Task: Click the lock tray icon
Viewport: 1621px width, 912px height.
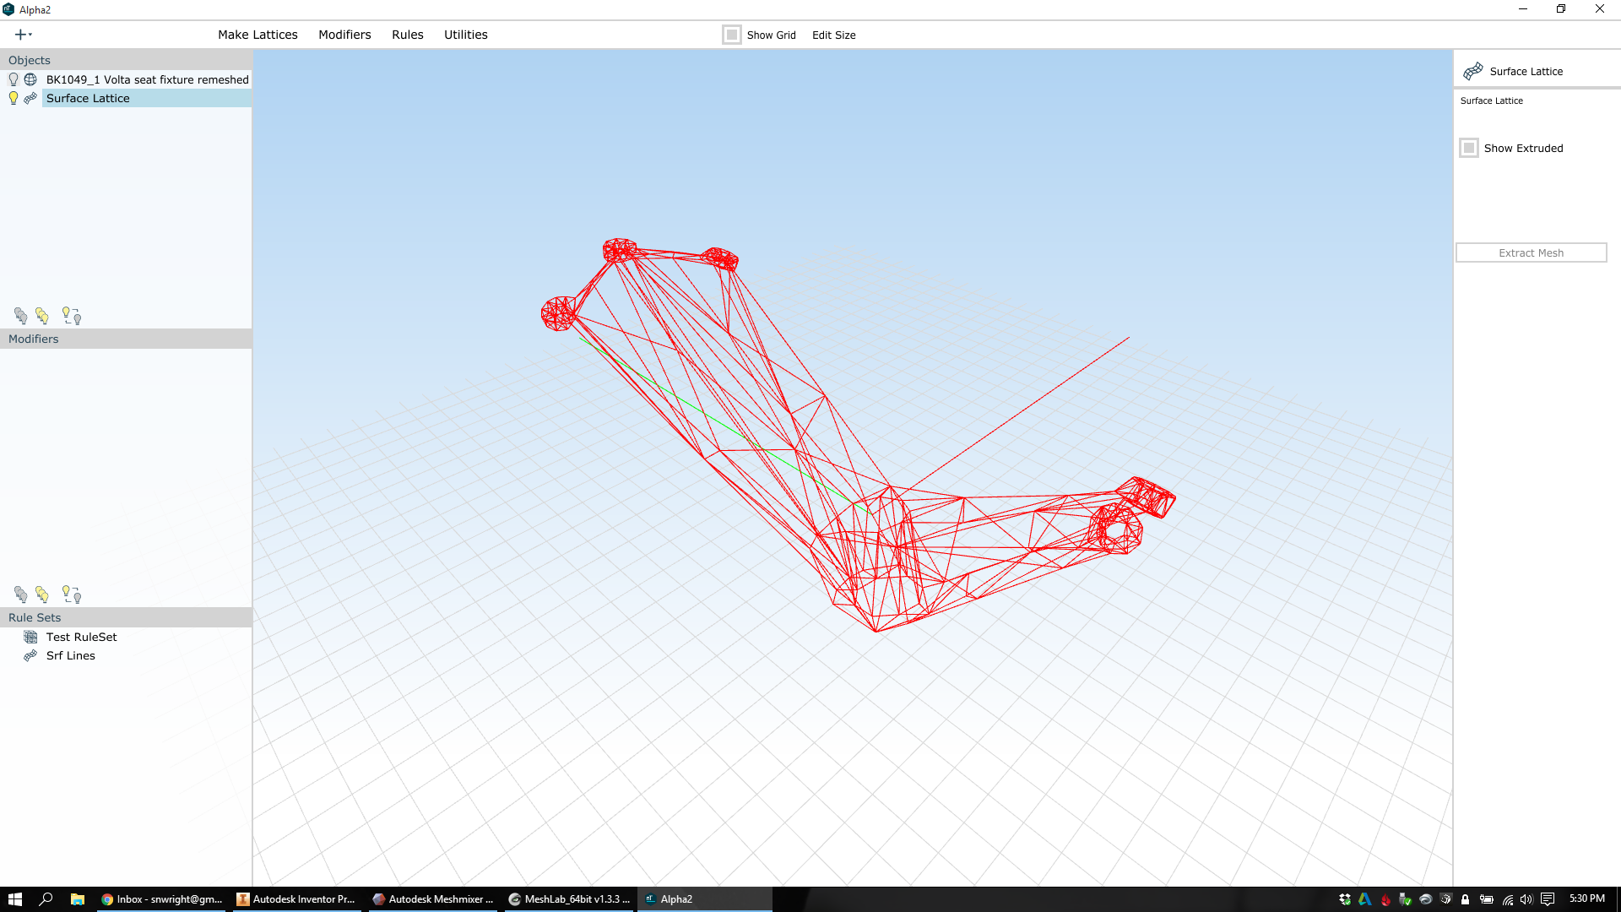Action: (x=1466, y=899)
